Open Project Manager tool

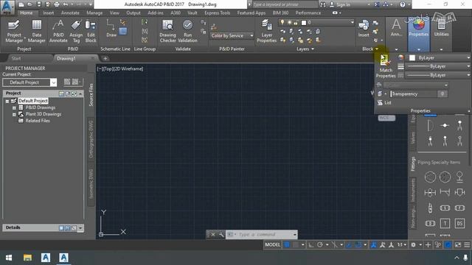(14, 31)
